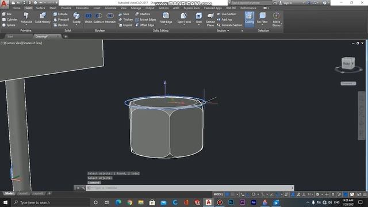
Task: Expand the Section panel
Action: pyautogui.click(x=223, y=30)
